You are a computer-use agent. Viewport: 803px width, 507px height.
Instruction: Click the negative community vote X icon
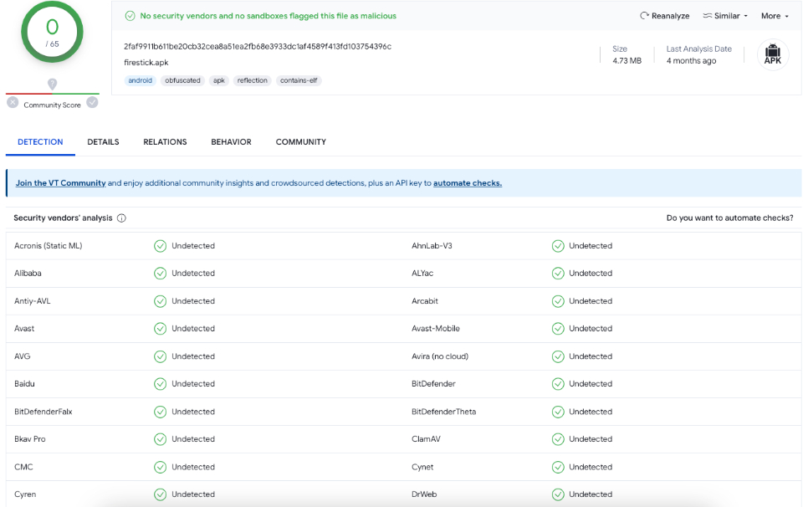coord(13,102)
